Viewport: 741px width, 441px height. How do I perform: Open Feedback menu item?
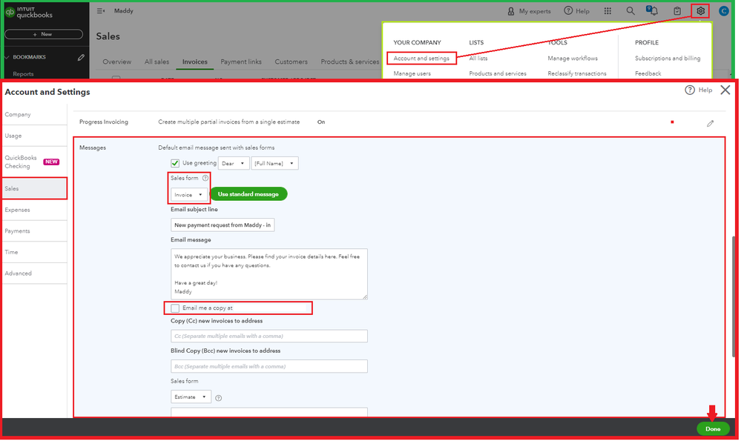[648, 73]
